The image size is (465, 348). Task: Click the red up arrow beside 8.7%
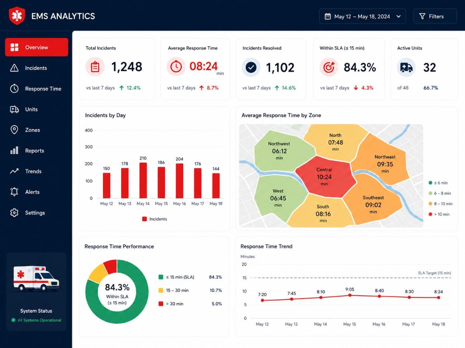201,88
